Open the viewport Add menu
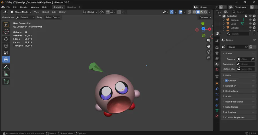Screen dimensions: 258x135 click(x=54, y=12)
